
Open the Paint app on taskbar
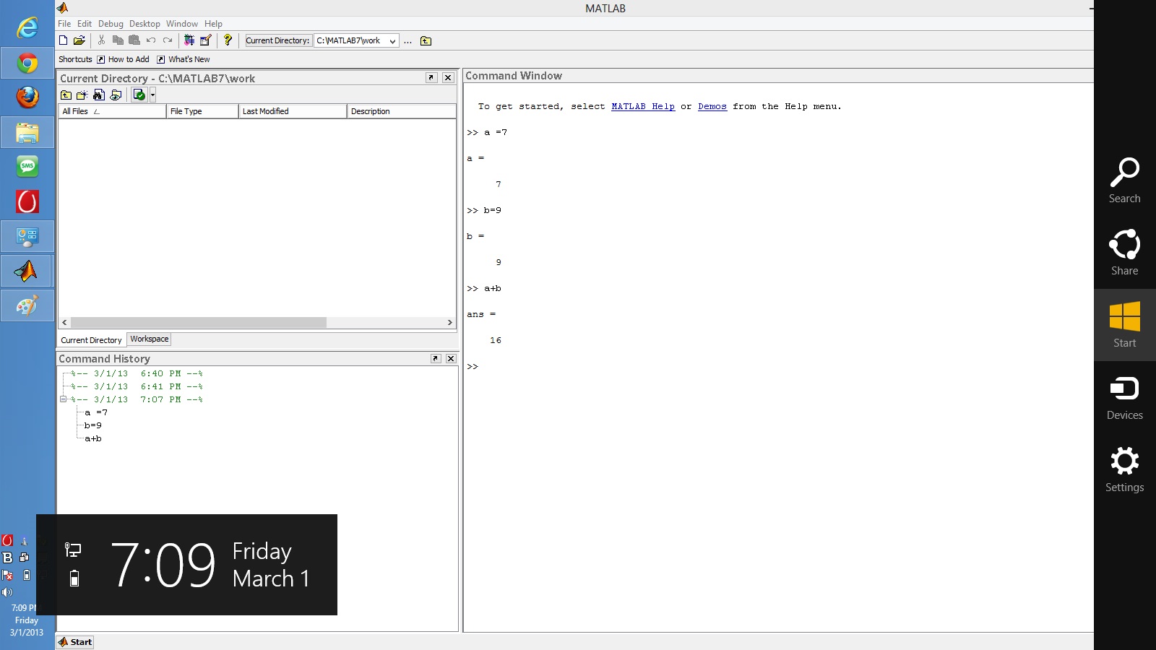pos(27,305)
